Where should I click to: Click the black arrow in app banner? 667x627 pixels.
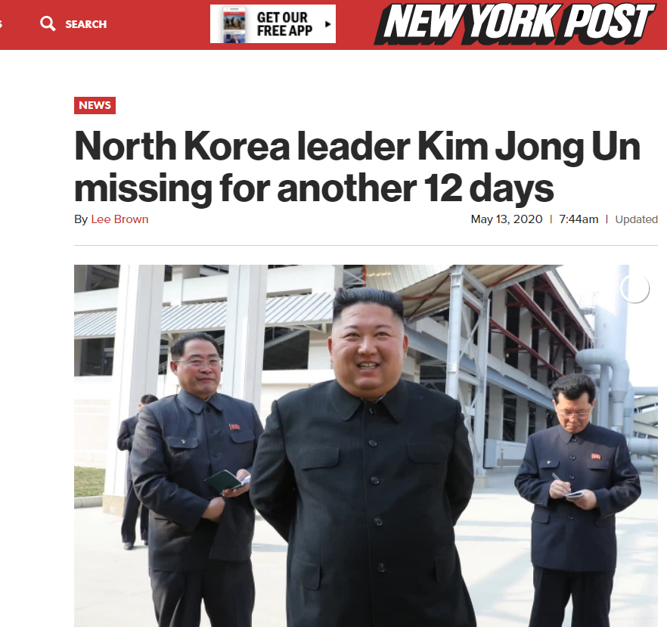327,24
